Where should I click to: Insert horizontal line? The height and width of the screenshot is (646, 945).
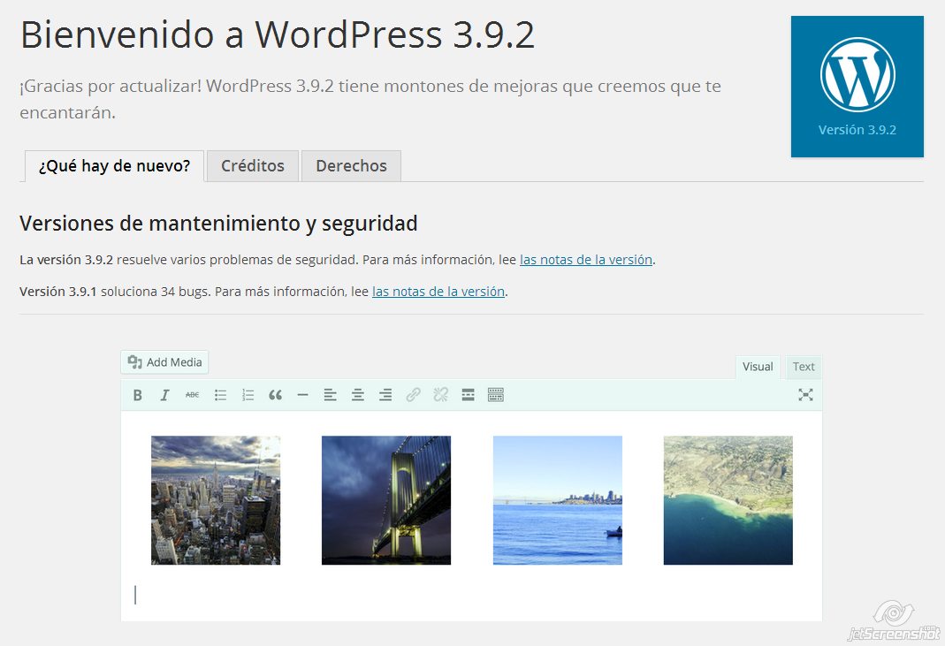tap(302, 395)
